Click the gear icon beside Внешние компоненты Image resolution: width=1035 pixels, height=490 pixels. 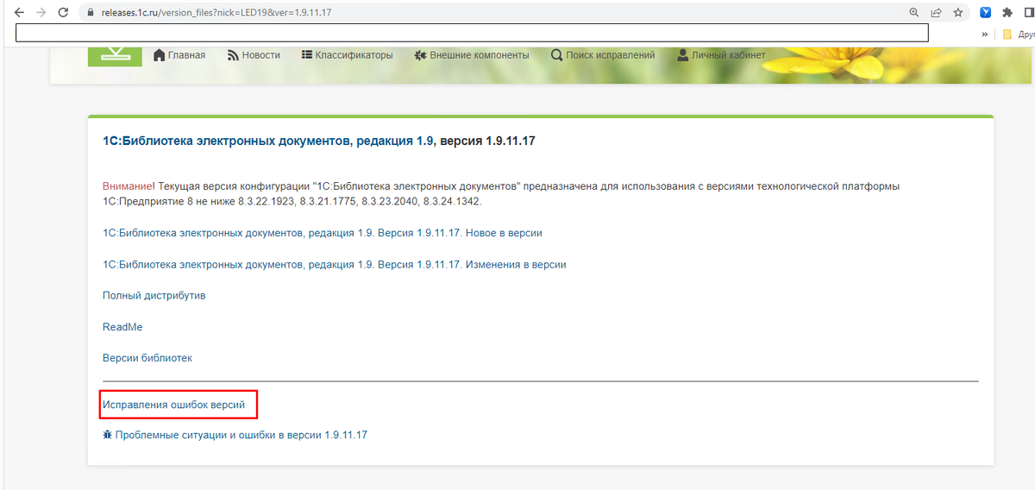tap(419, 55)
